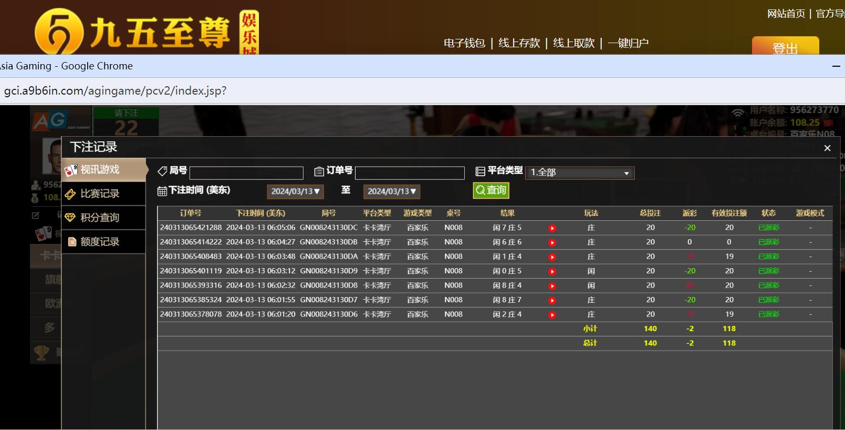Click the 下注记录 dialog title
Viewport: 845px width, 430px height.
(x=93, y=147)
